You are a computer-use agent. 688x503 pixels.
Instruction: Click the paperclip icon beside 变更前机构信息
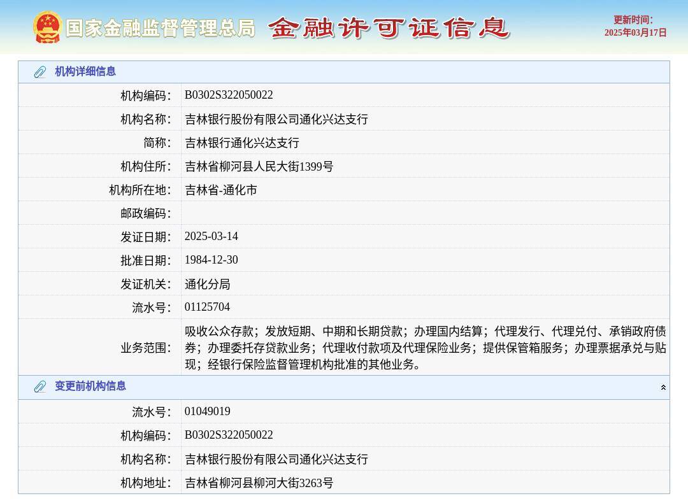(41, 386)
